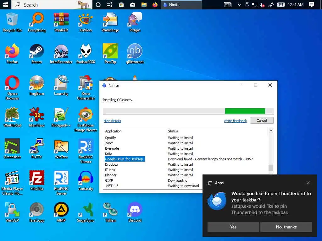Click Yes to pin Thunderbird
Viewport: 322px width, 241px height.
click(233, 227)
